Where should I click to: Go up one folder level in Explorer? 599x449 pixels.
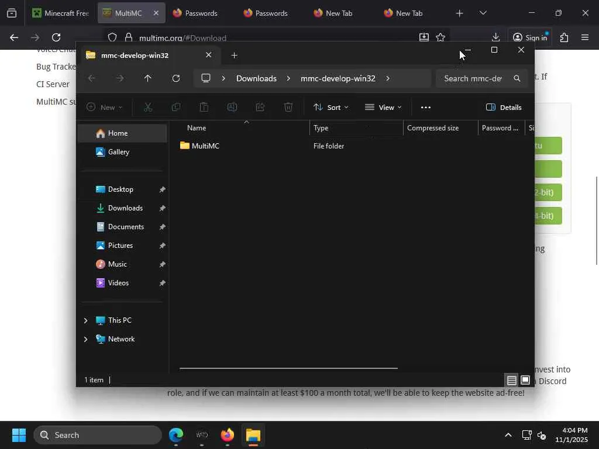coord(148,78)
